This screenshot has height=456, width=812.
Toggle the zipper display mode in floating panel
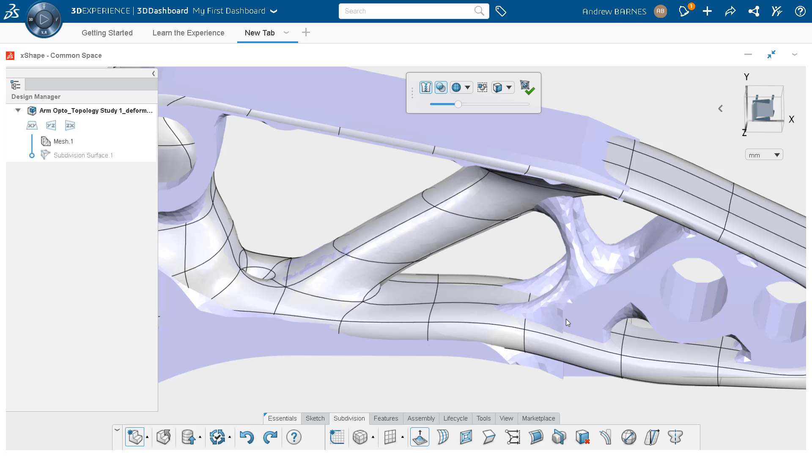click(x=426, y=87)
